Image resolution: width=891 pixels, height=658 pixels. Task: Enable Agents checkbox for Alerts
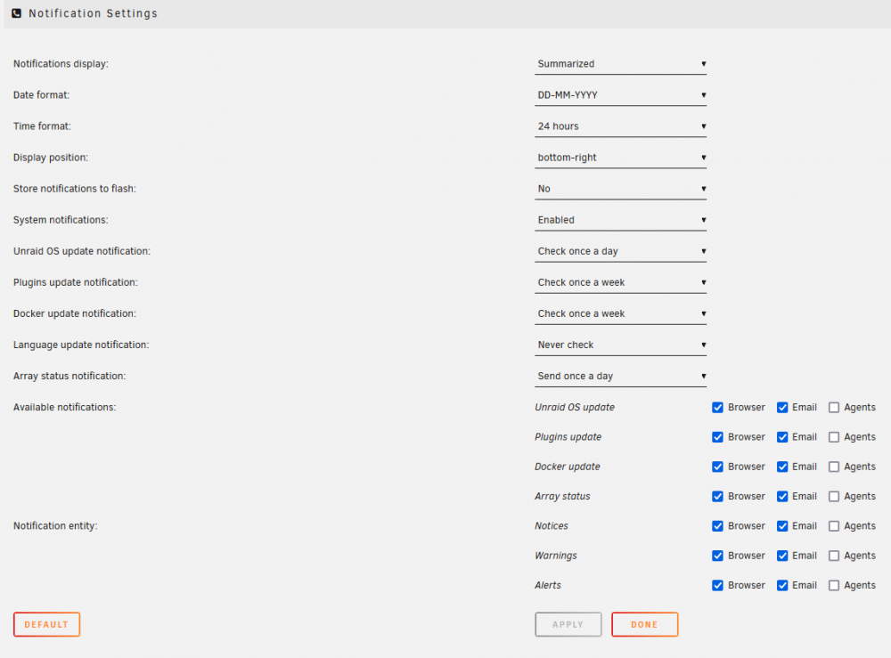point(834,585)
